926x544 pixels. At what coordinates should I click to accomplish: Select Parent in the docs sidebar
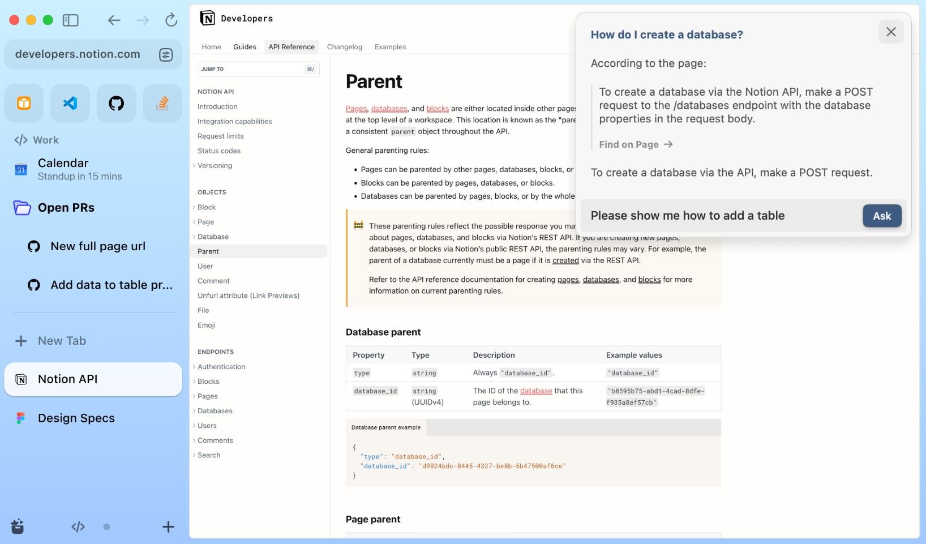point(259,251)
